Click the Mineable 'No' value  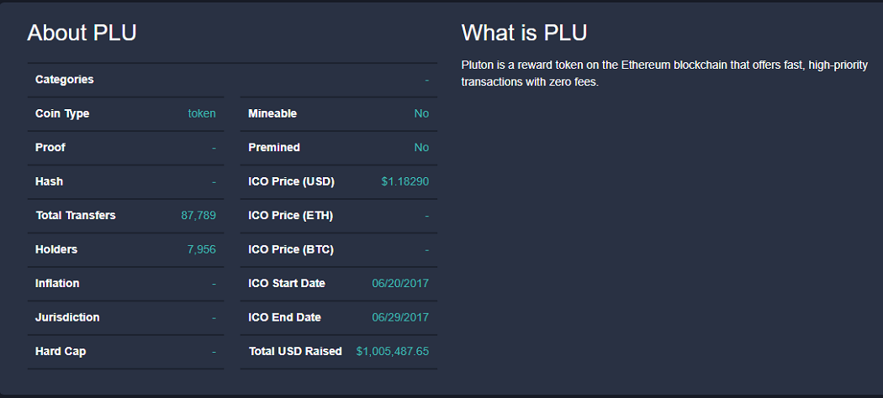422,113
